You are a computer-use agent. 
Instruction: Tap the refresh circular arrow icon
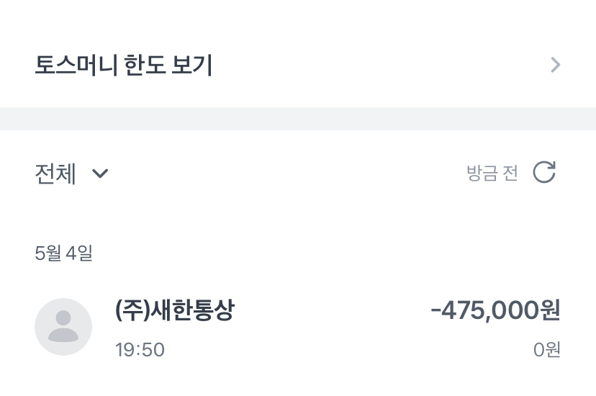coord(544,172)
